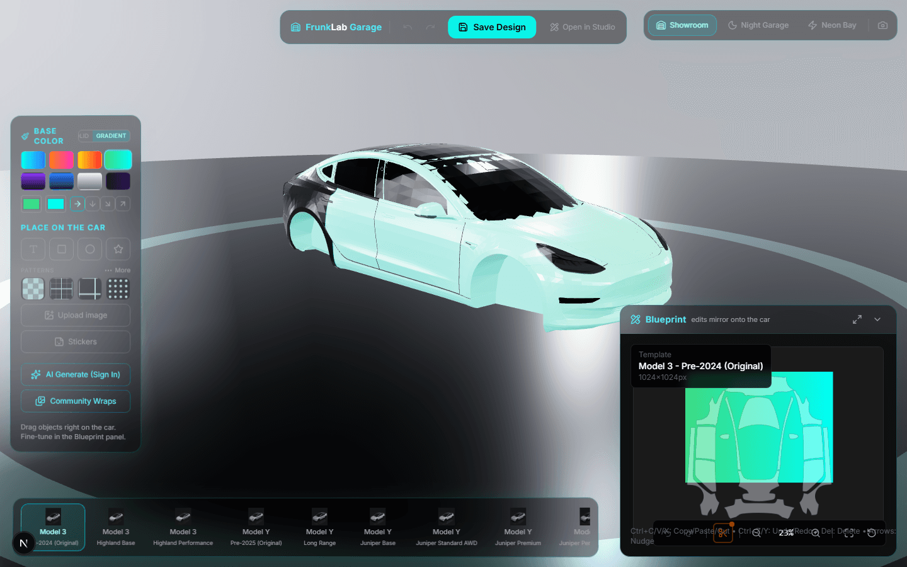Select Model Y Juniper Premium car
The width and height of the screenshot is (907, 567).
click(518, 527)
